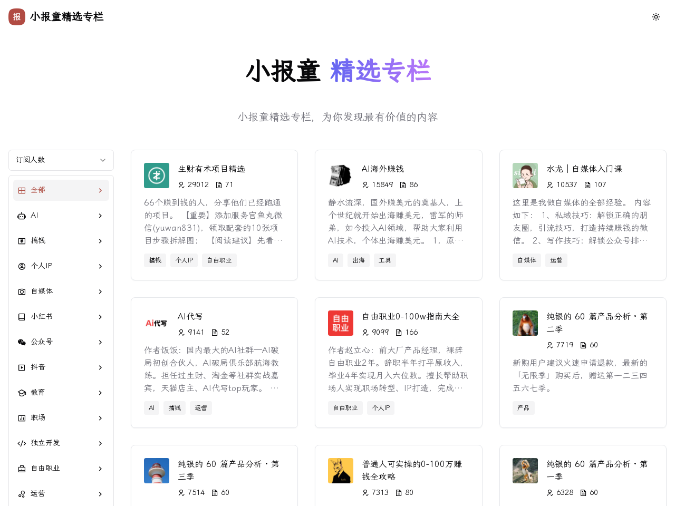Click the article count icon beside 71

click(219, 185)
